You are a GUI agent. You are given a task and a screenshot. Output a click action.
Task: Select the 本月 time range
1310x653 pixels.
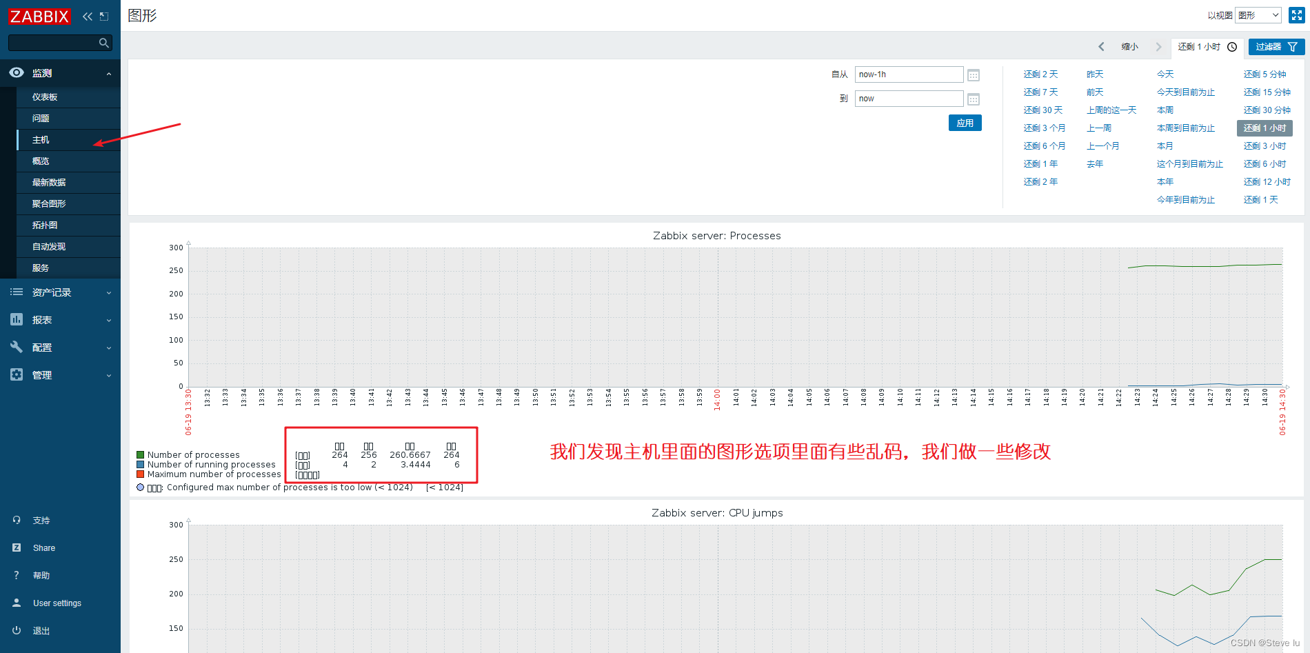tap(1165, 146)
